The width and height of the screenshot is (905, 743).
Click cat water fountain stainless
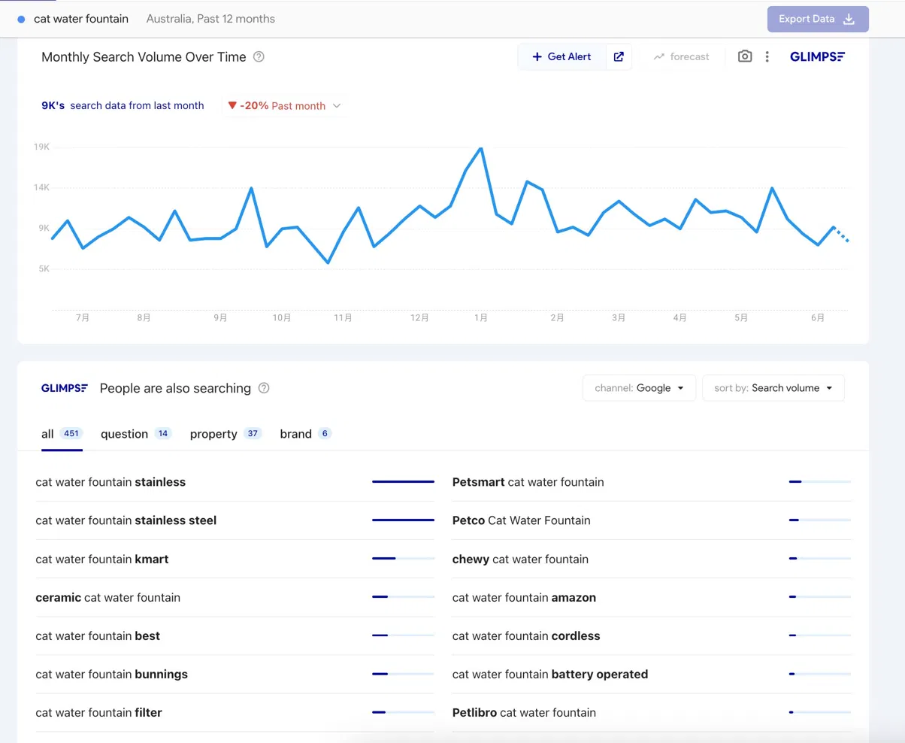(x=110, y=482)
